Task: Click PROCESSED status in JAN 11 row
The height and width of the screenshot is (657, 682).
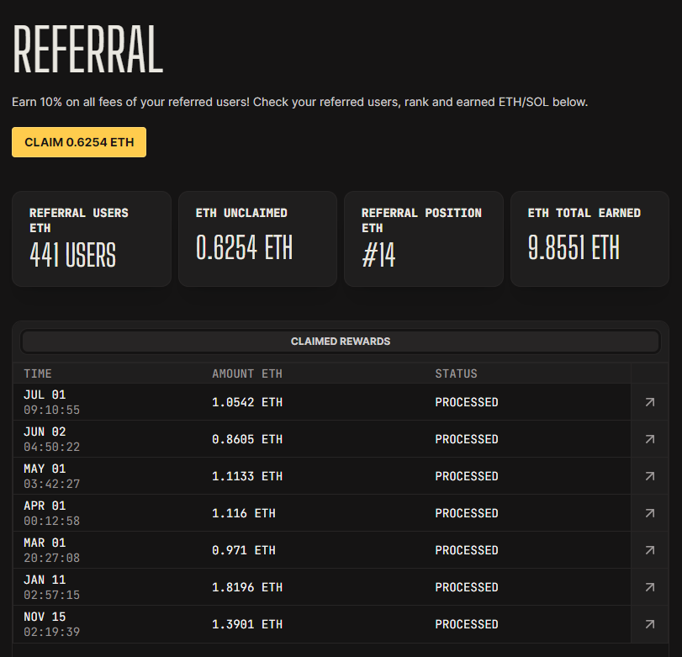Action: pyautogui.click(x=467, y=587)
